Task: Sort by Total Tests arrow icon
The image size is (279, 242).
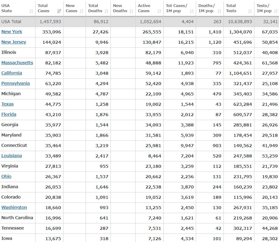Action: tap(250, 11)
